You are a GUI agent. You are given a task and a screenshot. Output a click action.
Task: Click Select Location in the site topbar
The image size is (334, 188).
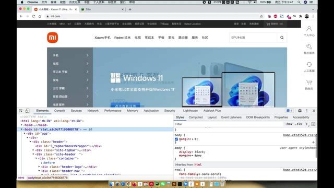point(193,24)
